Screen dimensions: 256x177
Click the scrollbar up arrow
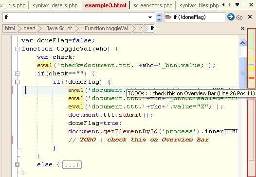pyautogui.click(x=242, y=43)
